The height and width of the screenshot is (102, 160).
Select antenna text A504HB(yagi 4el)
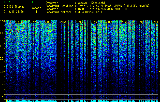click(x=90, y=12)
